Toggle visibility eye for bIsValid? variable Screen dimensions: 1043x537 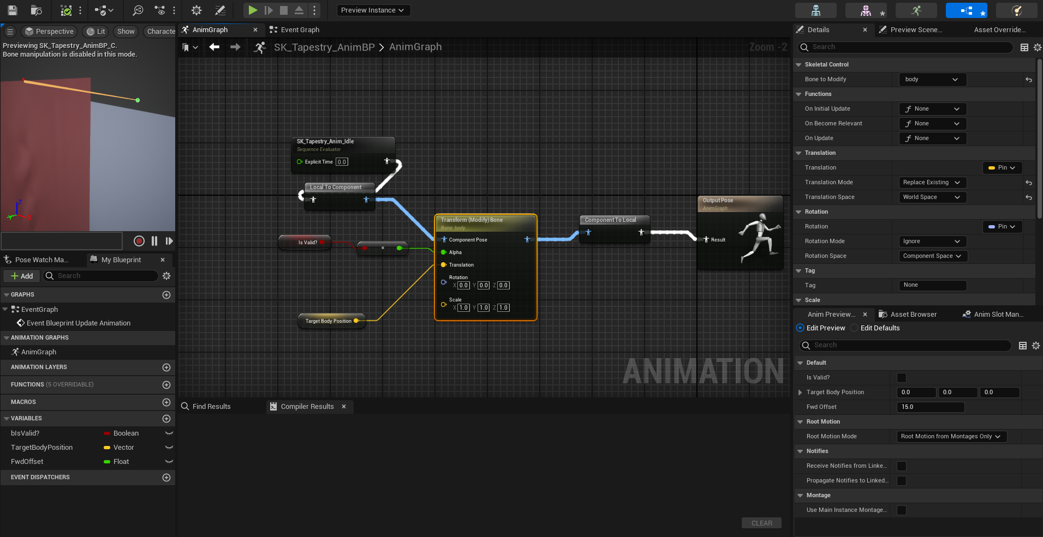pyautogui.click(x=169, y=433)
